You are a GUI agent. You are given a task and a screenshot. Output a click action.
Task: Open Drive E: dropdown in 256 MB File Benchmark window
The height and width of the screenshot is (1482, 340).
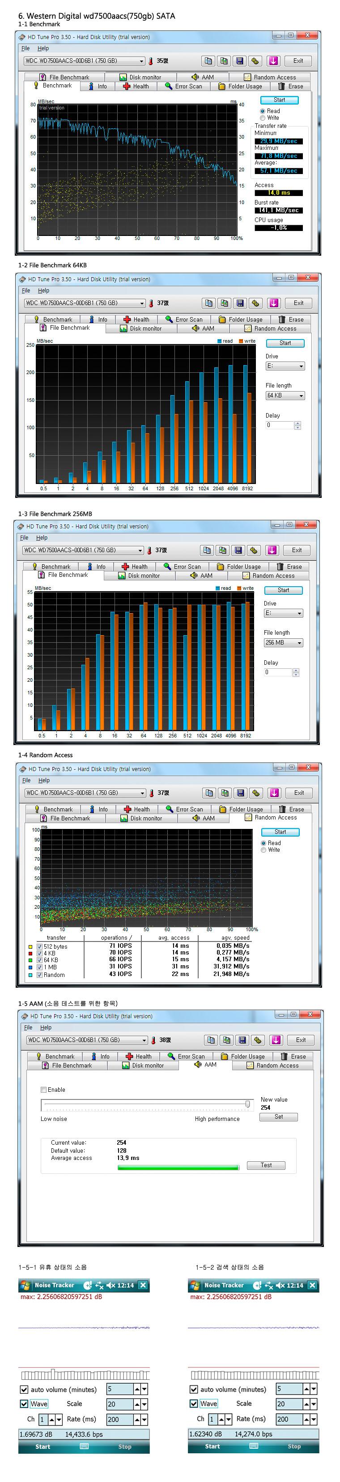point(283,613)
